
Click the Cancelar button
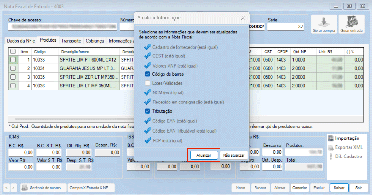coord(300,188)
